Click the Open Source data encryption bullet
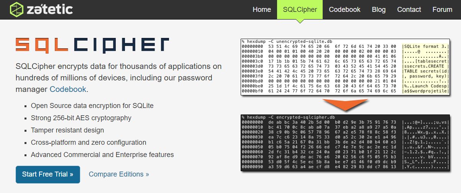This screenshot has height=193, width=461. coord(92,105)
